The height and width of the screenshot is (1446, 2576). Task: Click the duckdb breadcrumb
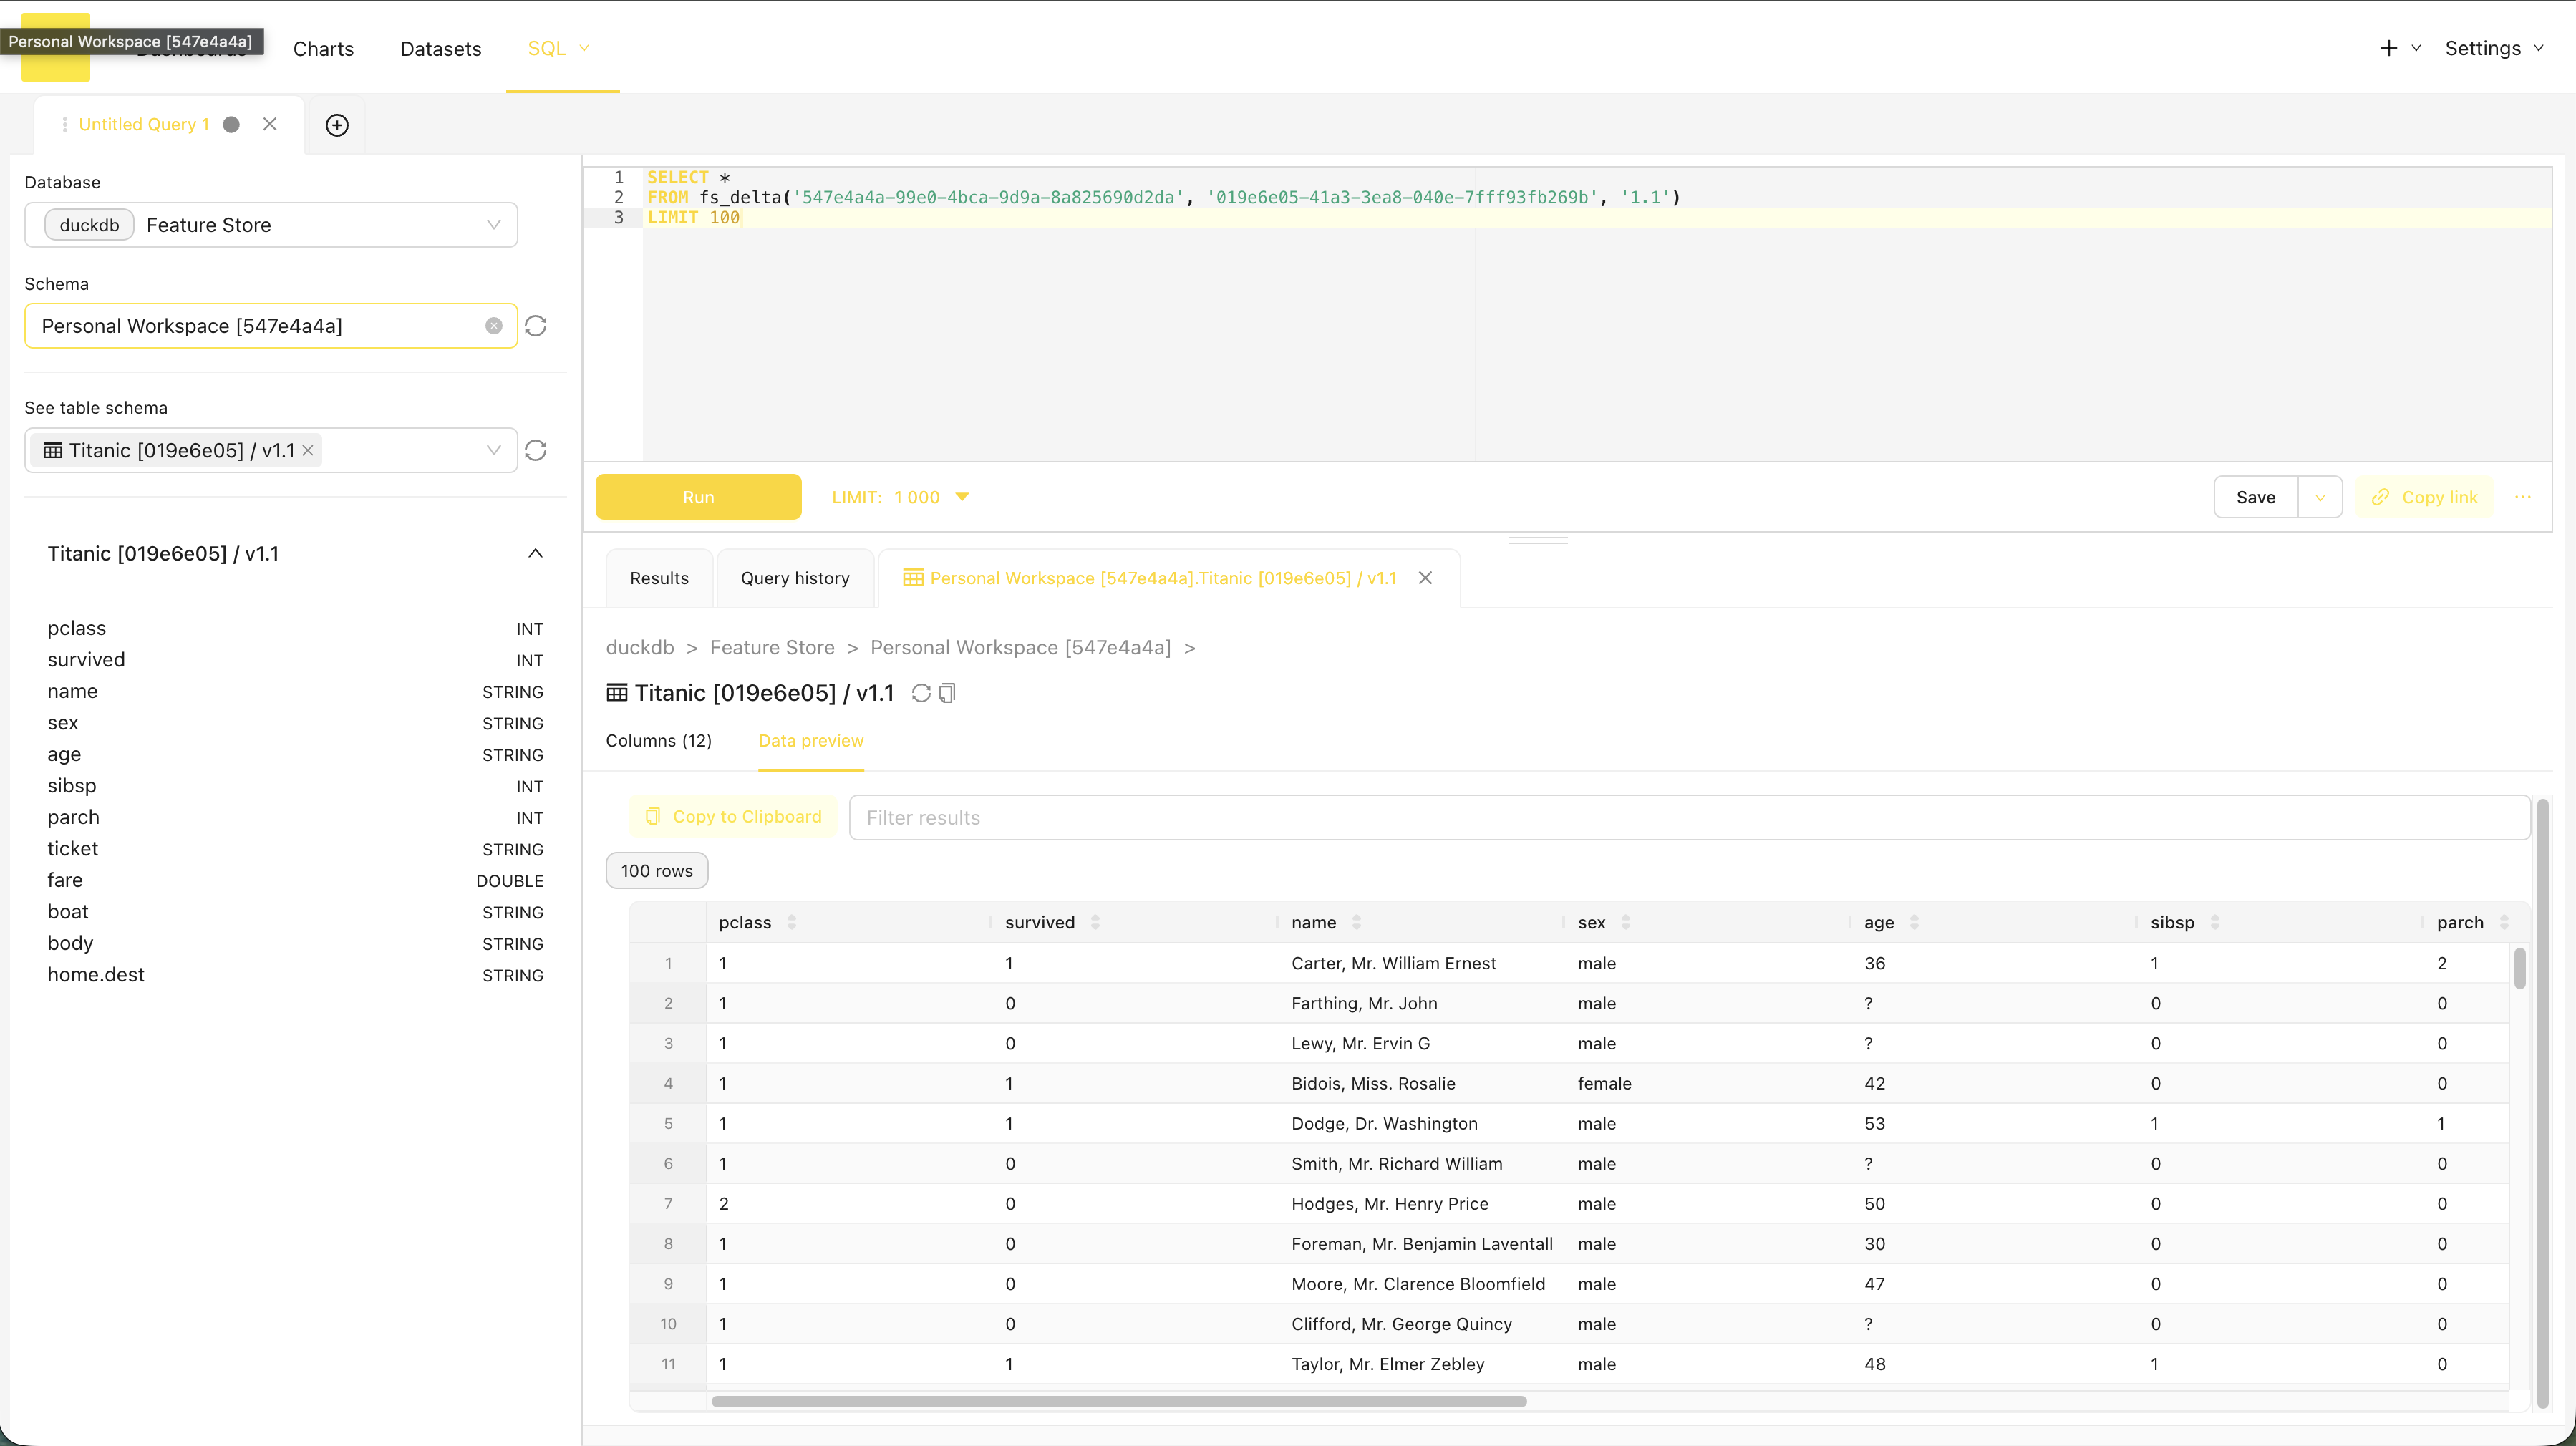pos(640,648)
